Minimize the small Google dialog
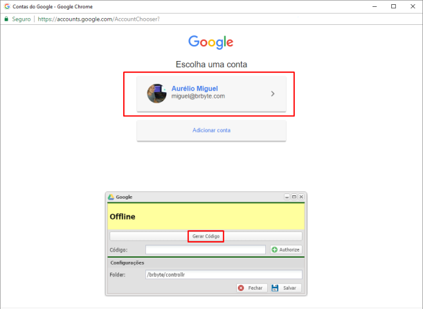Screen dimensions: 423x309 click(287, 197)
